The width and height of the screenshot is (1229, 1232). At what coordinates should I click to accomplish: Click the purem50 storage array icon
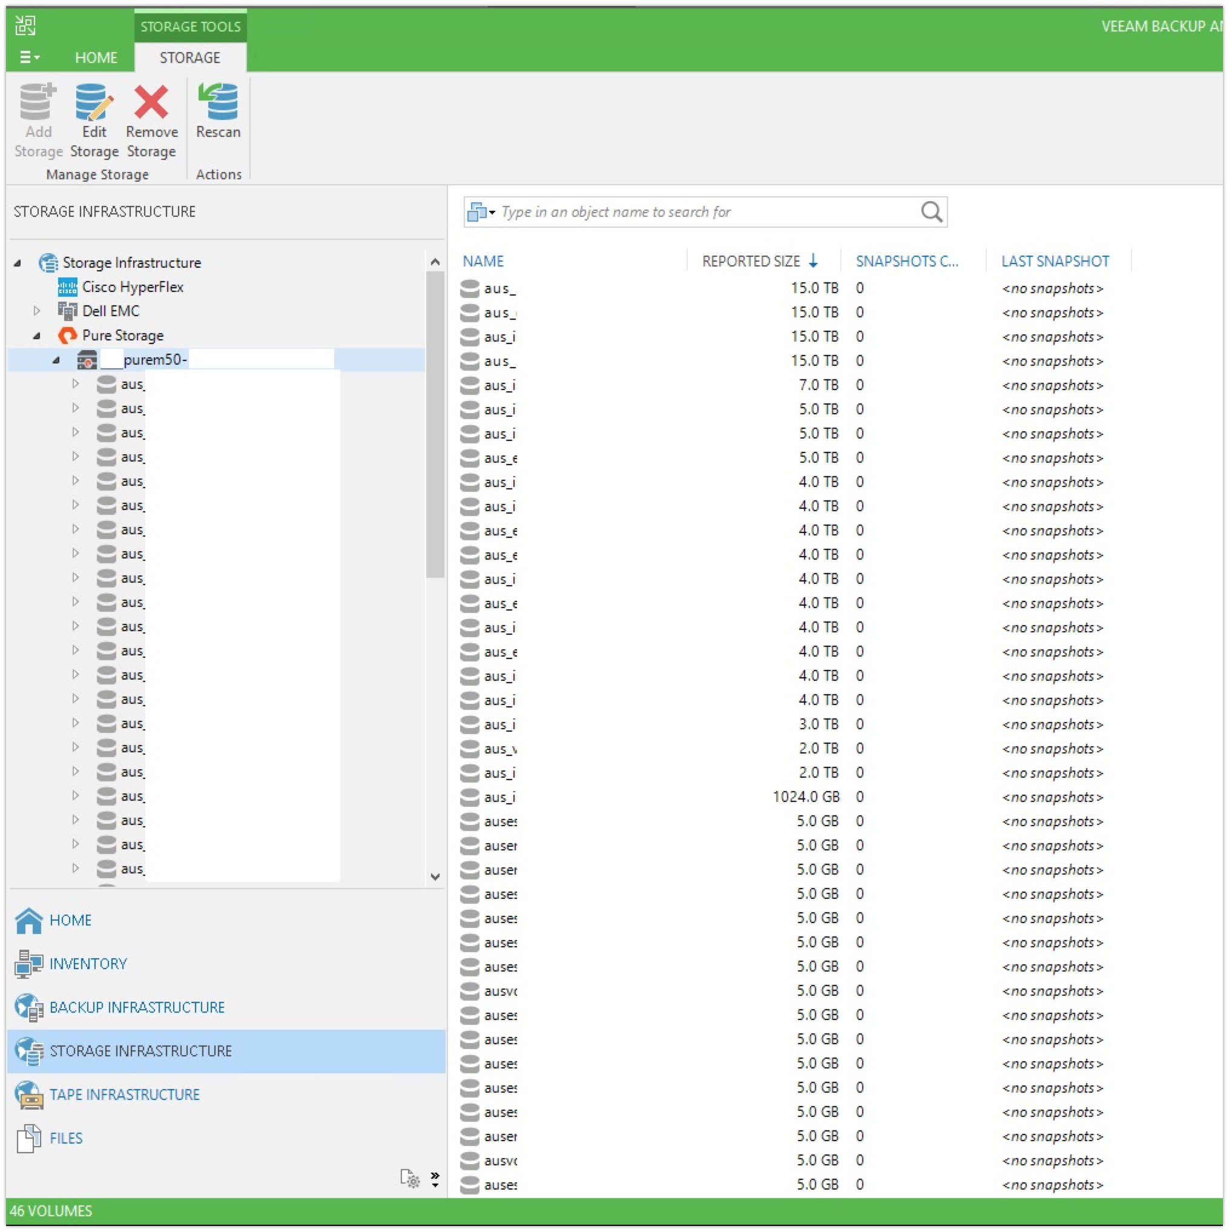[x=87, y=360]
